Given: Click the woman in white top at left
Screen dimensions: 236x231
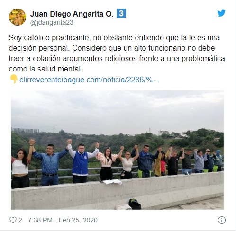Looking at the screenshot, I should (x=20, y=167).
